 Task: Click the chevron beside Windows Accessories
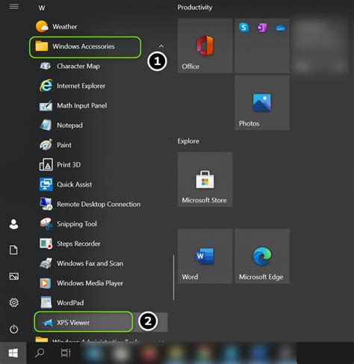click(x=161, y=46)
